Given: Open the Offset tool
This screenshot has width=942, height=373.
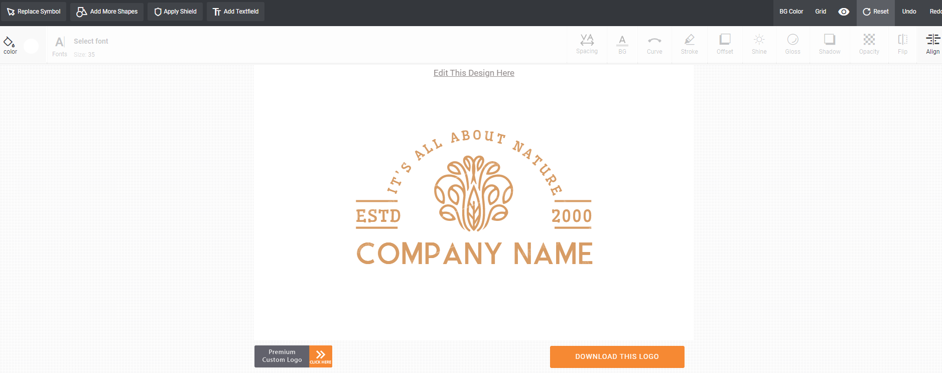Looking at the screenshot, I should click(x=725, y=45).
